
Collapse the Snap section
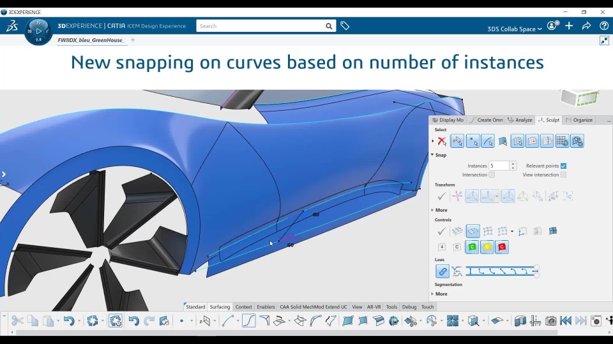tap(432, 155)
